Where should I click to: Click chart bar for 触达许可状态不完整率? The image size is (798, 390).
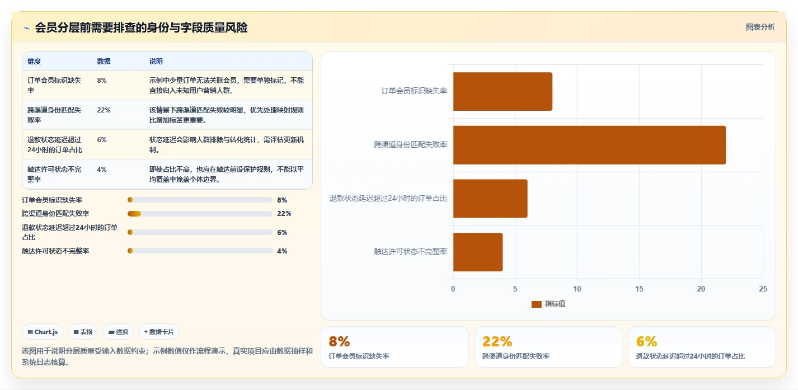point(478,252)
